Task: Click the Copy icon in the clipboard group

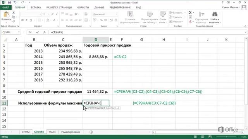Action: pos(14,17)
